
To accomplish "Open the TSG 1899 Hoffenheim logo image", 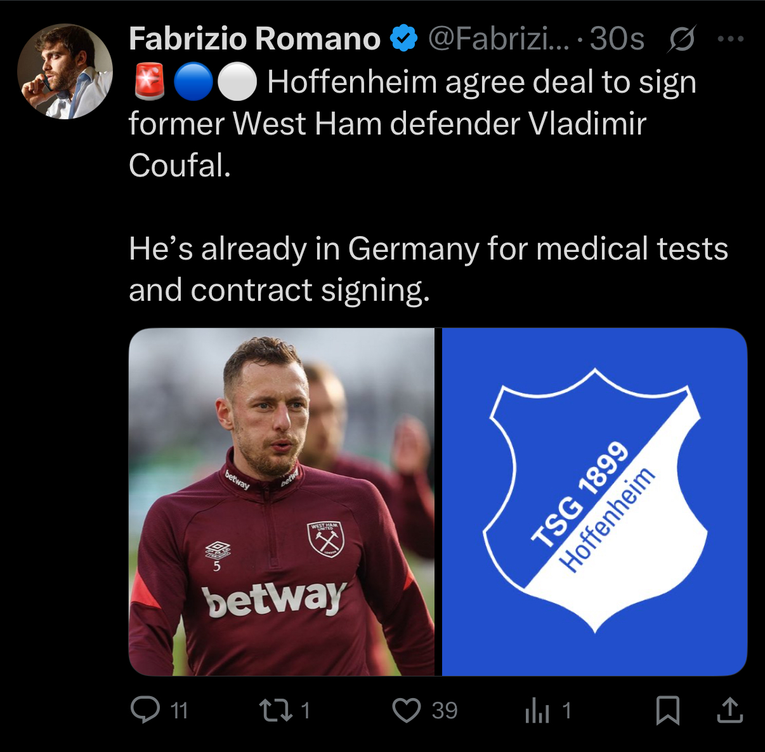I will (594, 501).
